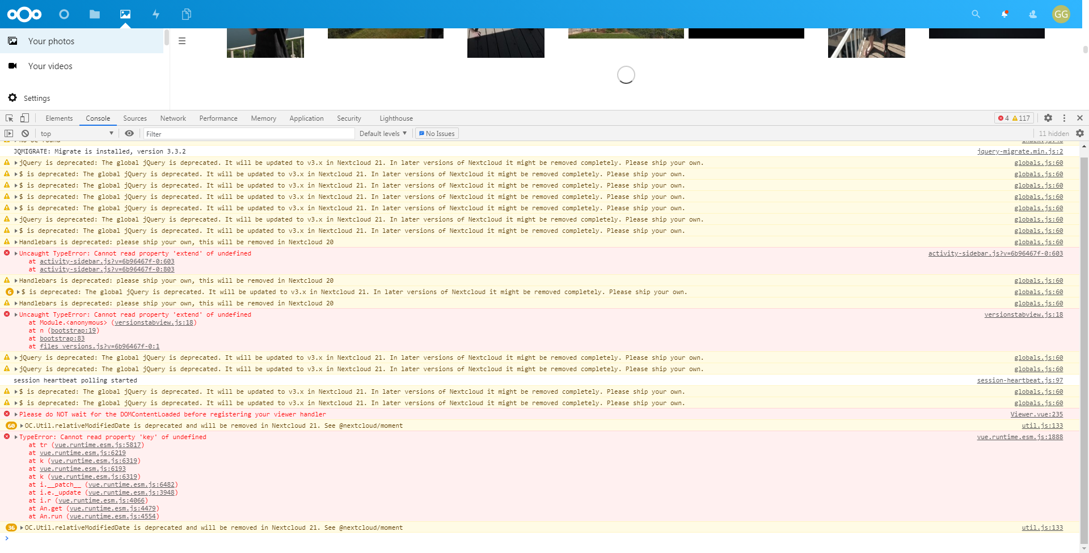This screenshot has height=553, width=1089.
Task: Open console settings gear icon
Action: (x=1080, y=134)
